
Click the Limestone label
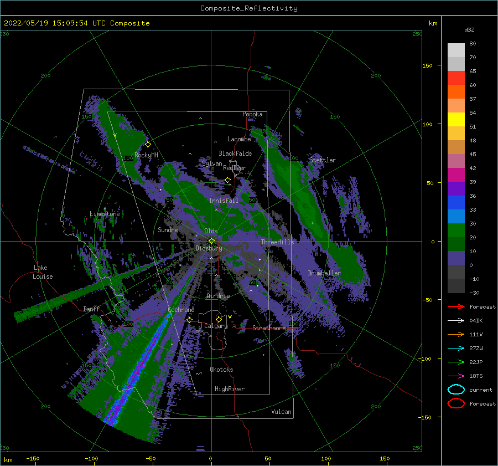(x=105, y=214)
